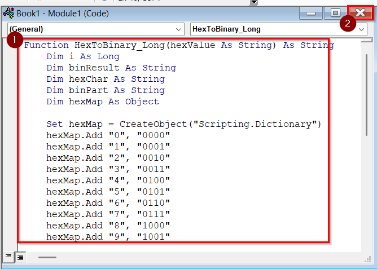This screenshot has height=269, width=377.
Task: Click the 'Dim hexMap As Object' line
Action: coord(103,102)
